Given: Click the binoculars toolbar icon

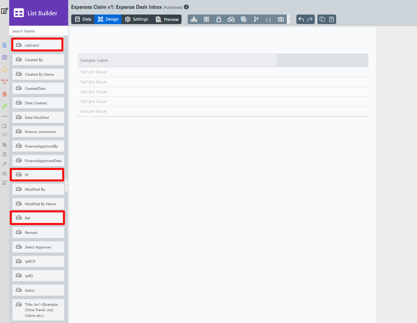Looking at the screenshot, I should [x=231, y=19].
